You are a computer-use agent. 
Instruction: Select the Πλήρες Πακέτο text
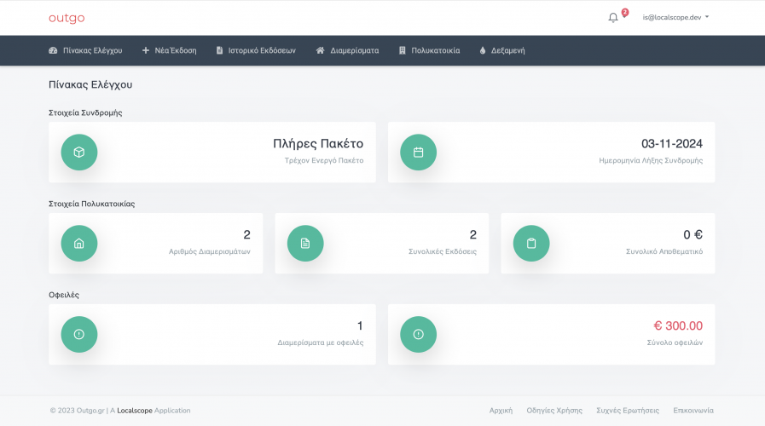coord(318,144)
